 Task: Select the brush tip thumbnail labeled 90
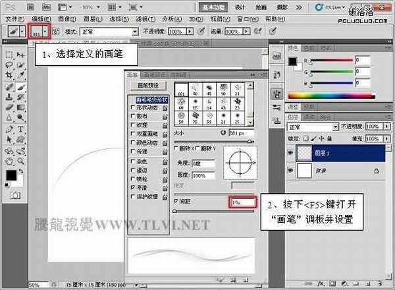(x=223, y=90)
